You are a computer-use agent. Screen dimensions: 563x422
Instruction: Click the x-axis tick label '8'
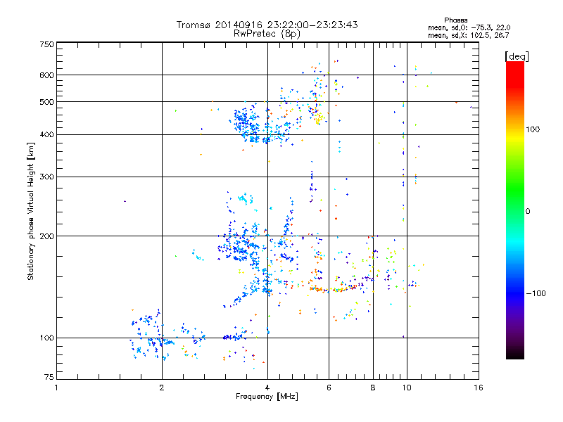pyautogui.click(x=373, y=388)
